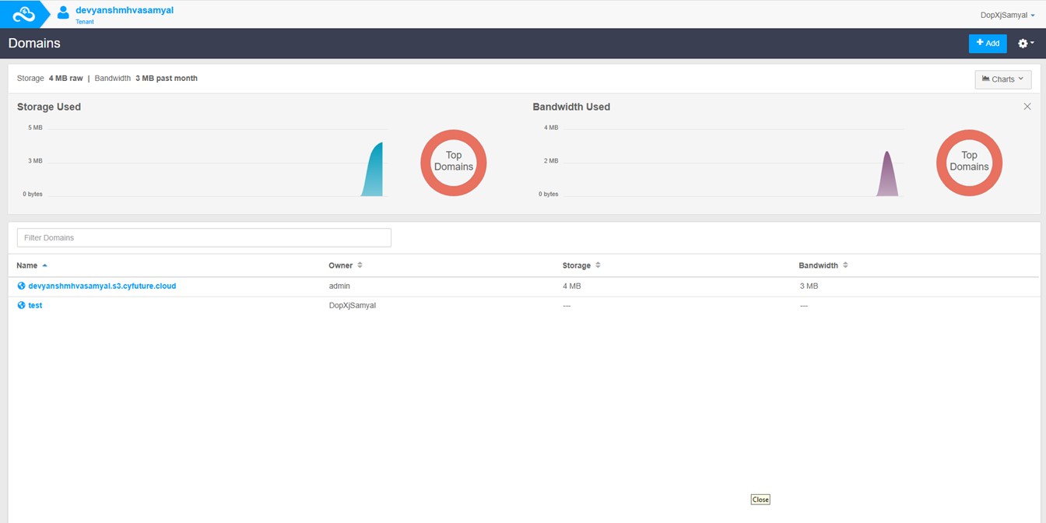Open the test domain link
Image resolution: width=1046 pixels, height=523 pixels.
(35, 306)
